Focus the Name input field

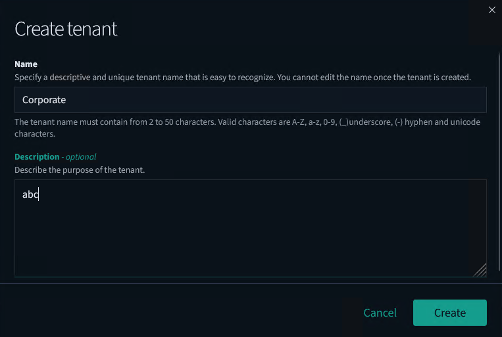[x=250, y=100]
